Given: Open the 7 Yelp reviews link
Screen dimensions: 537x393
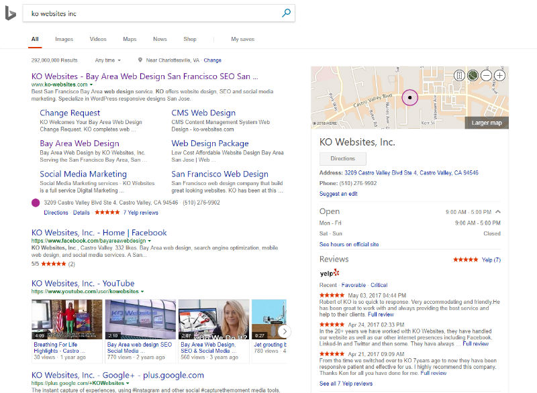Looking at the screenshot, I should tap(140, 213).
